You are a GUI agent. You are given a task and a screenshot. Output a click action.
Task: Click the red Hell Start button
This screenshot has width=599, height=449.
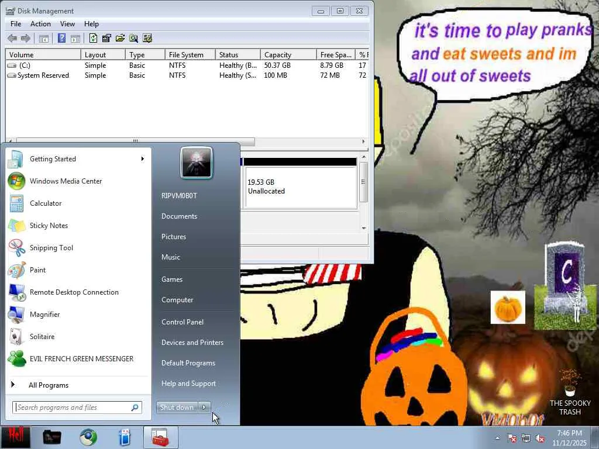click(x=15, y=437)
